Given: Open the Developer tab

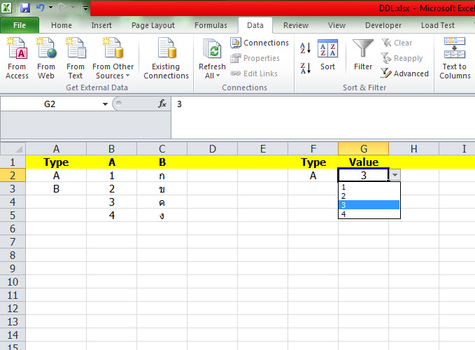Looking at the screenshot, I should [x=383, y=25].
